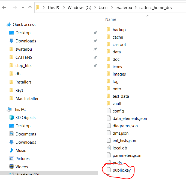The image size is (186, 179).
Task: Open 3D Objects under This PC
Action: 26,118
